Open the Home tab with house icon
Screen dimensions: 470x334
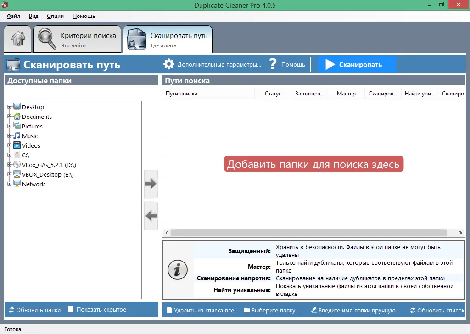pyautogui.click(x=18, y=39)
